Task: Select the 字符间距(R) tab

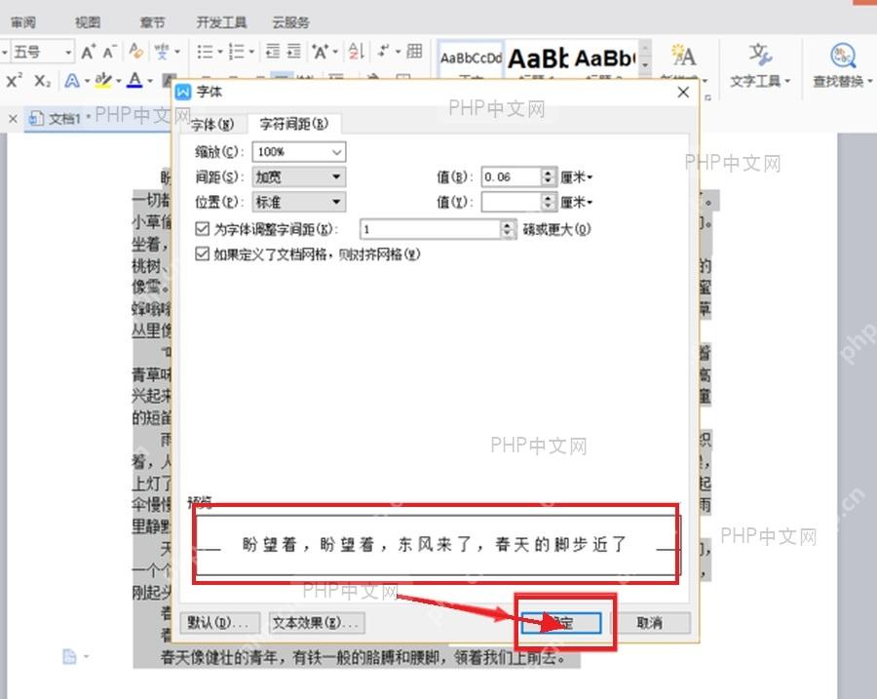Action: click(294, 124)
